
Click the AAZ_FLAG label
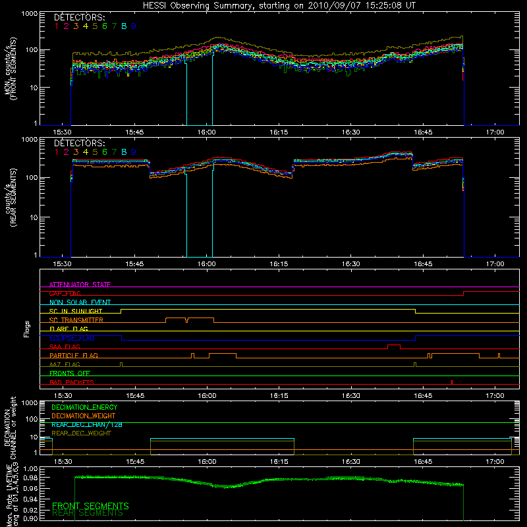(x=65, y=364)
